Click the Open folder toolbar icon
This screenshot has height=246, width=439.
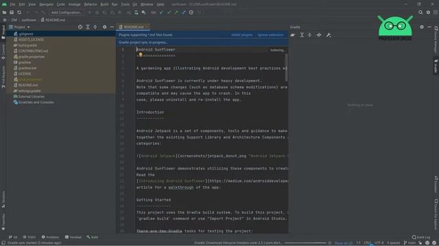pyautogui.click(x=4, y=12)
